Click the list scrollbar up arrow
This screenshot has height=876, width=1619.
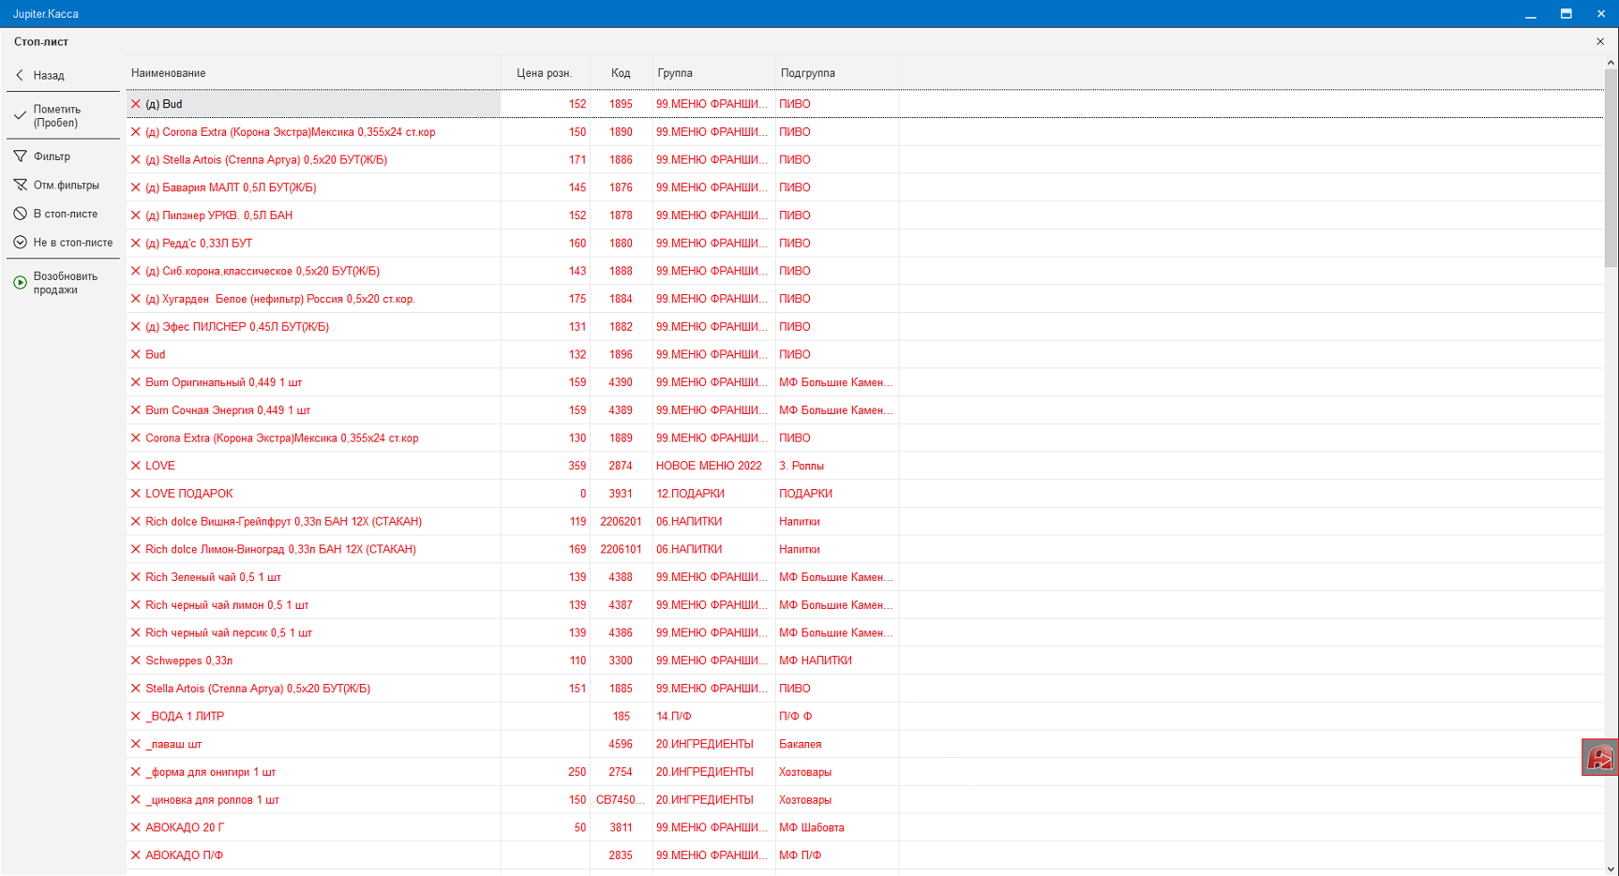pyautogui.click(x=1611, y=63)
